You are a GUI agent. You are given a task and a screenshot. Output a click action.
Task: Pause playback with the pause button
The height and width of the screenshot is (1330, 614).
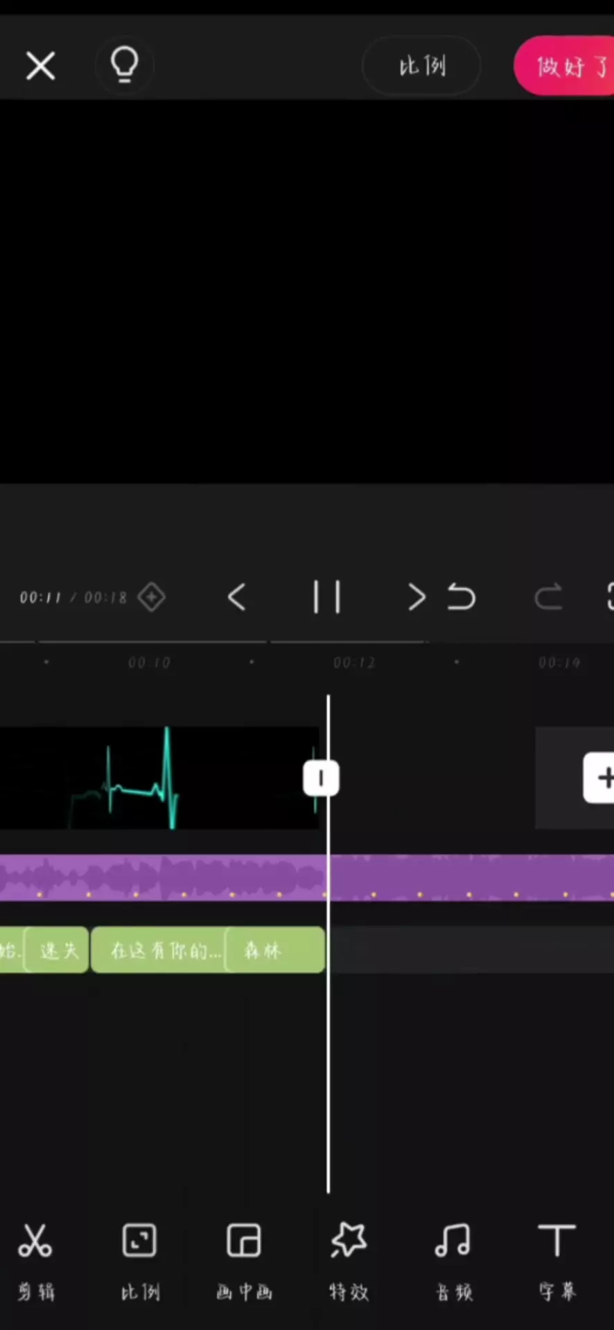tap(327, 597)
